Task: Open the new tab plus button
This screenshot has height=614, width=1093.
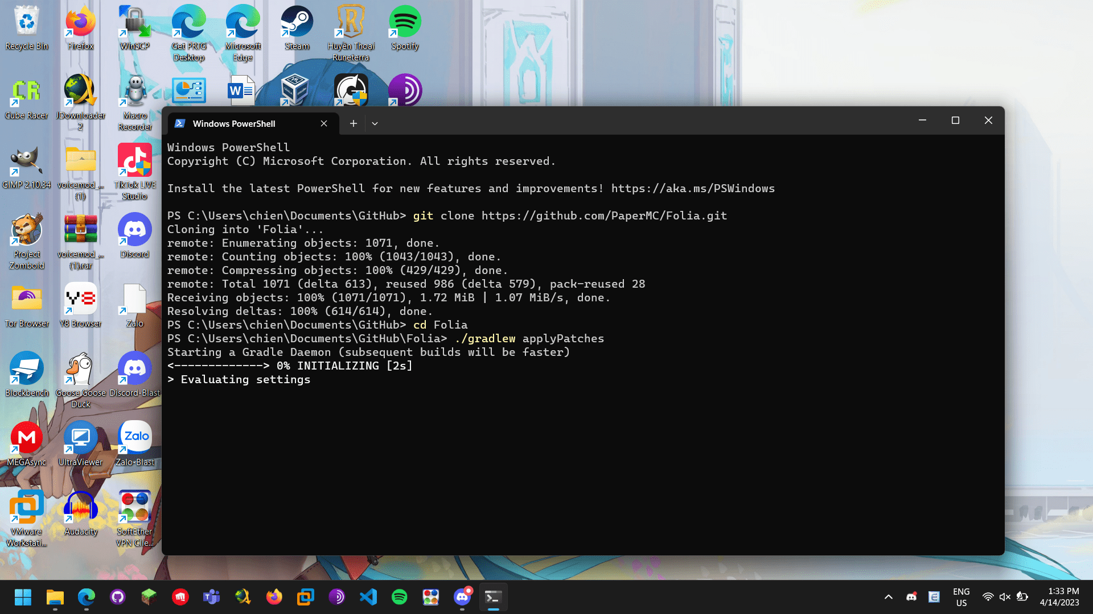Action: [354, 123]
